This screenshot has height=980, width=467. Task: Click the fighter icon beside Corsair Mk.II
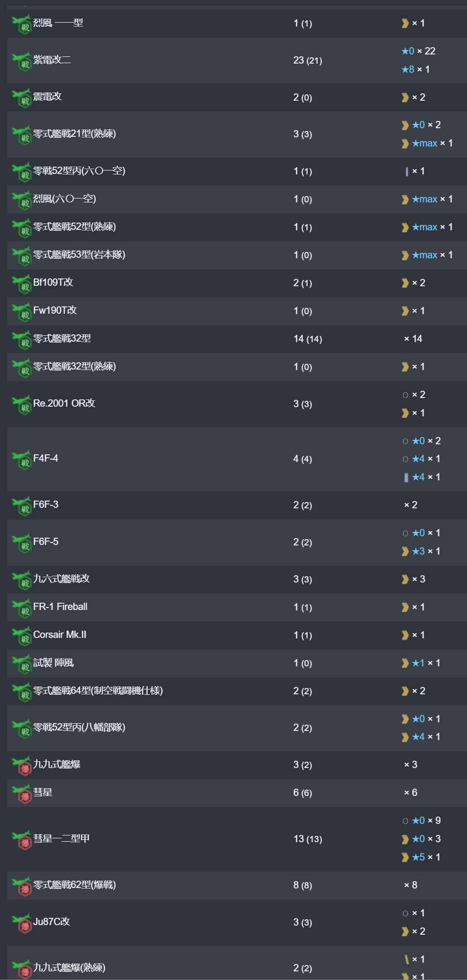point(22,636)
